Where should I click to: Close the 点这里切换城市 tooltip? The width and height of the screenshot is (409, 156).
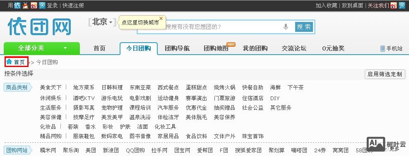[161, 19]
